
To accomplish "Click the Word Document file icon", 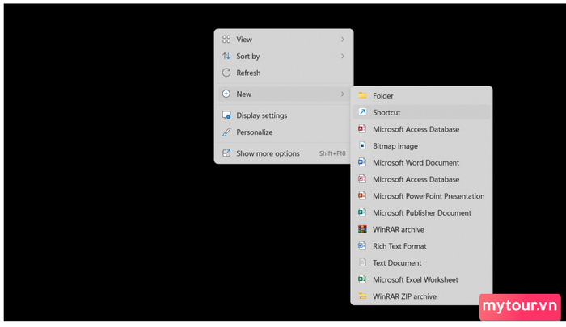I will click(362, 162).
